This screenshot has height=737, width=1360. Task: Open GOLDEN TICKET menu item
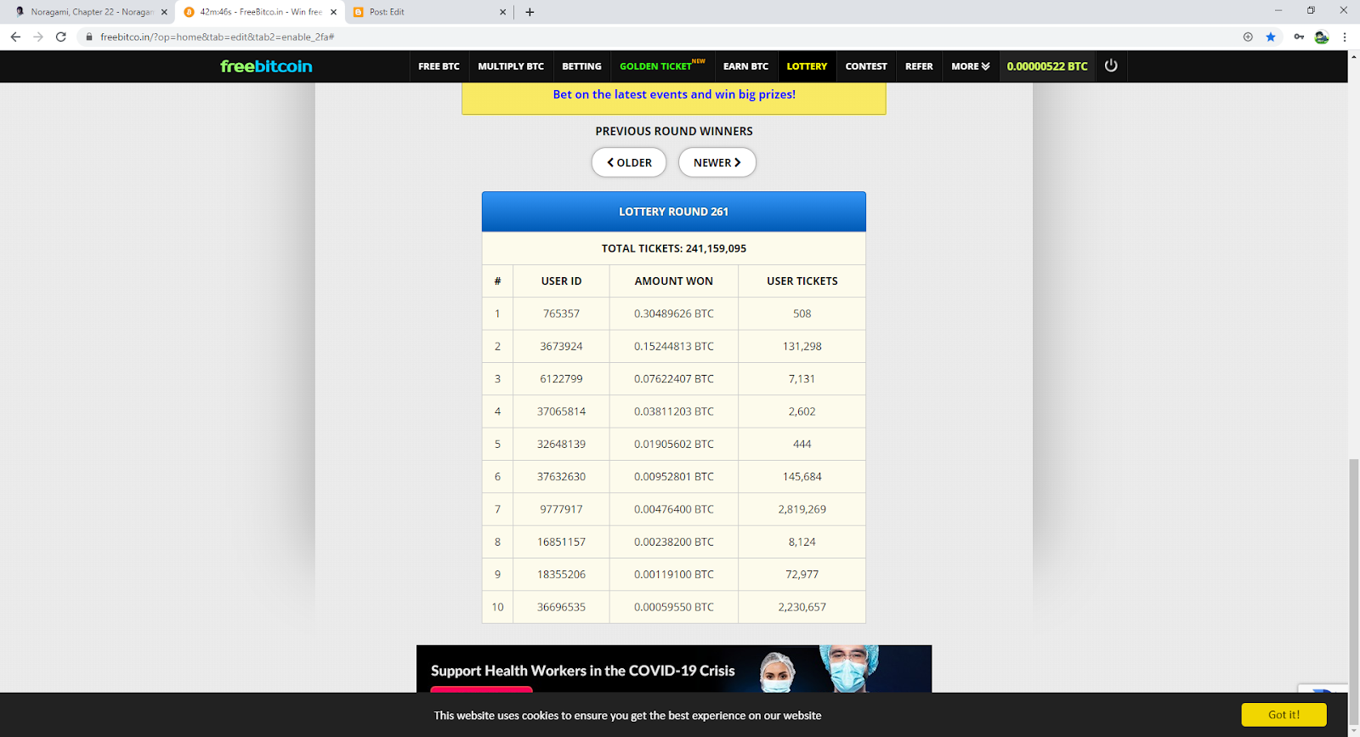click(x=662, y=66)
